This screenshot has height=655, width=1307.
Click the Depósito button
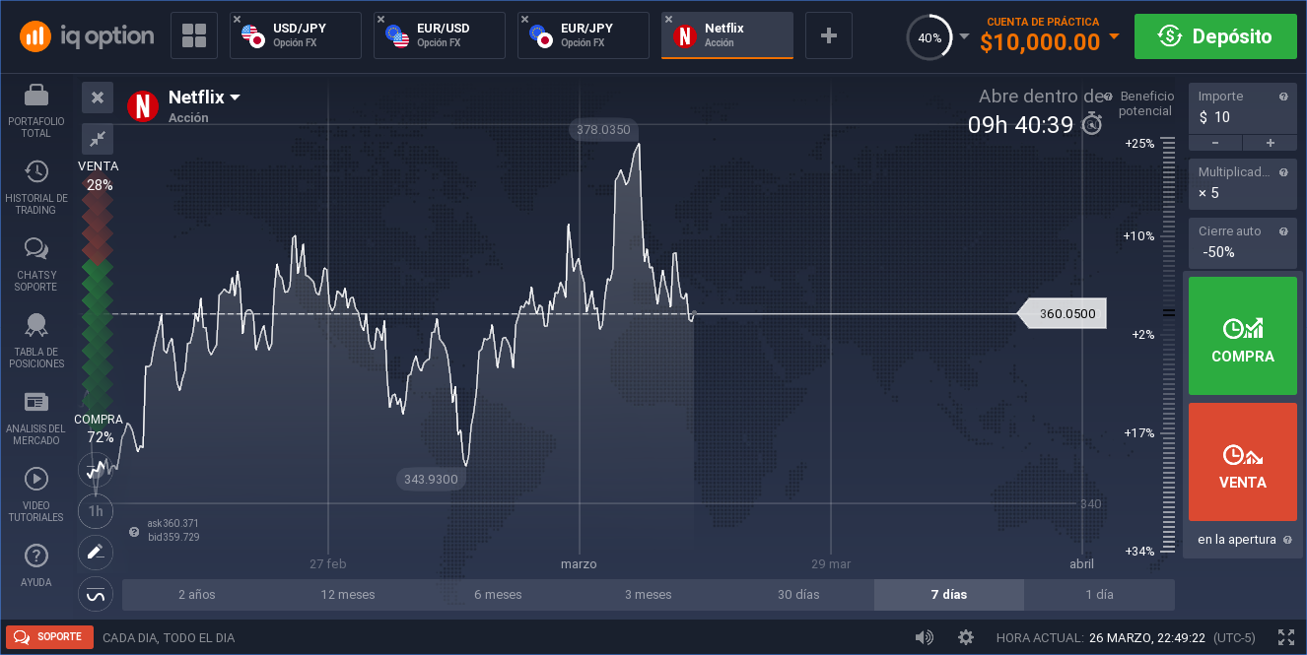pos(1215,36)
